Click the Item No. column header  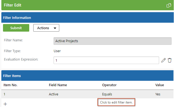(10, 85)
